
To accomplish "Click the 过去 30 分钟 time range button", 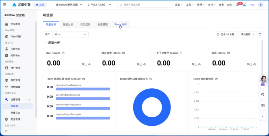I will [226, 34].
